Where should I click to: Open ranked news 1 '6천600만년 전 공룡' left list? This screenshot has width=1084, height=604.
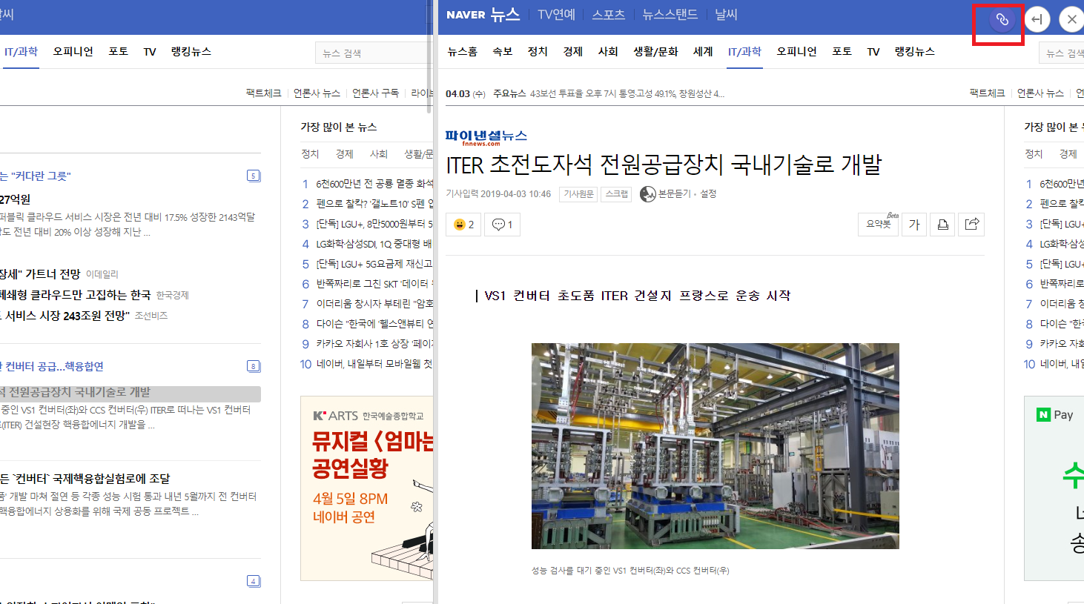(374, 183)
